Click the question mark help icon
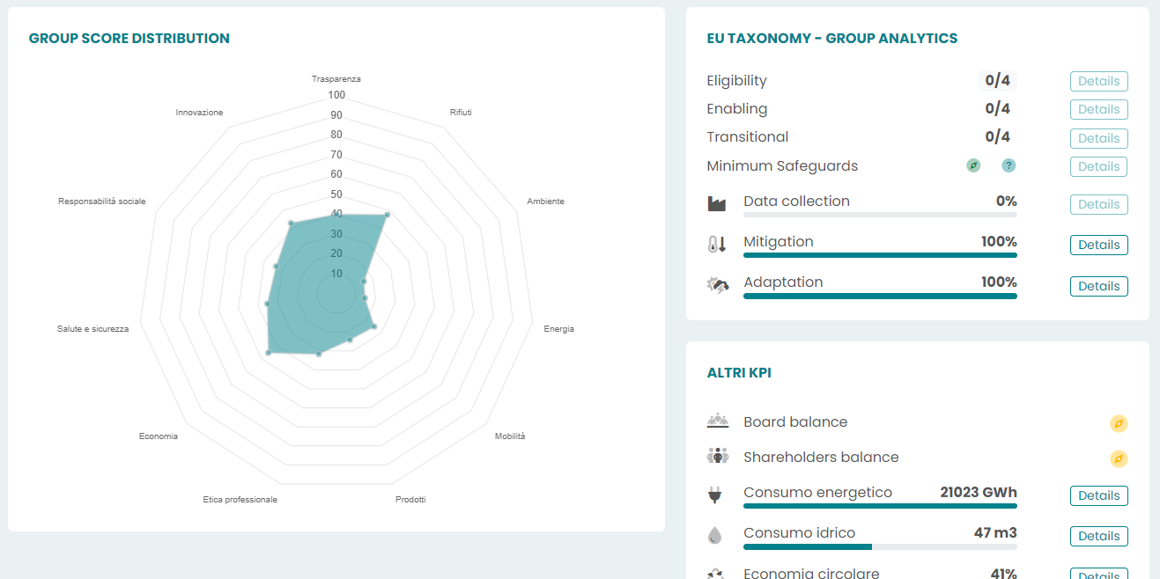Viewport: 1160px width, 579px height. (1009, 165)
